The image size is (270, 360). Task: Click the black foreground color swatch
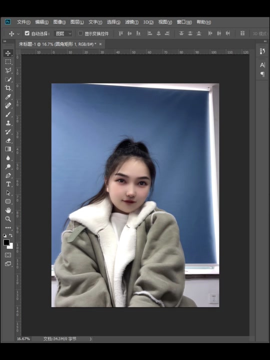(6, 242)
